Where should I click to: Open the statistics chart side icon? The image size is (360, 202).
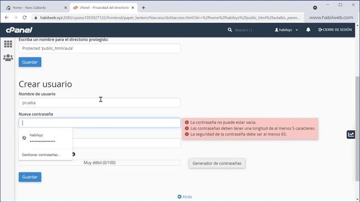pyautogui.click(x=351, y=135)
